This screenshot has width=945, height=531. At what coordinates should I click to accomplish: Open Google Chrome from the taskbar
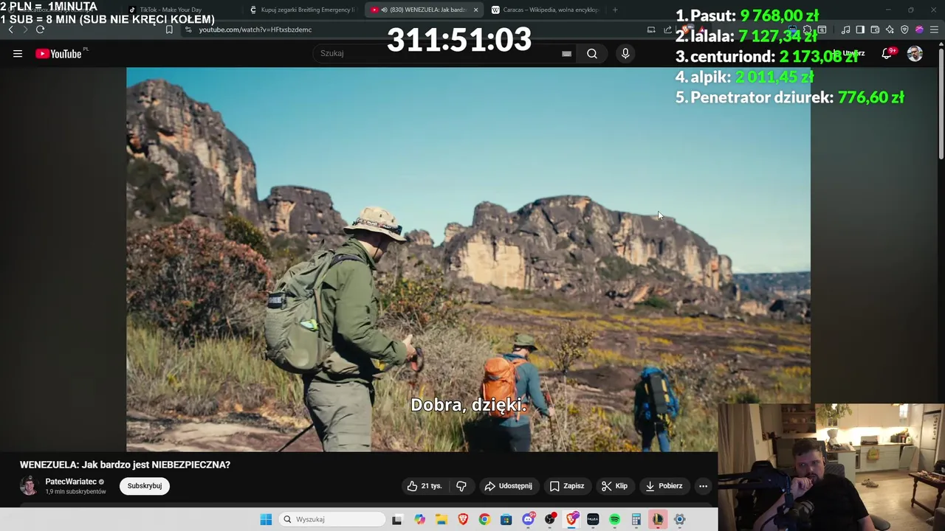[x=484, y=519]
